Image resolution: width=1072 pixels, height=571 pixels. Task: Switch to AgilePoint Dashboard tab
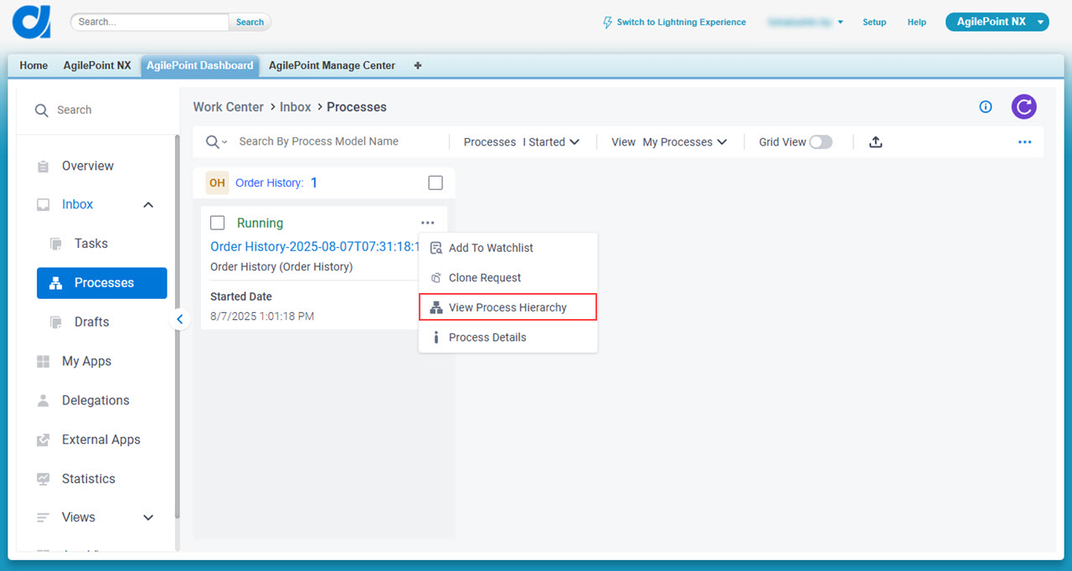(200, 65)
